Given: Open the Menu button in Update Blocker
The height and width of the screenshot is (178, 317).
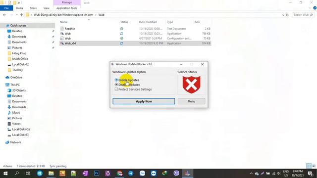Looking at the screenshot, I should (191, 101).
